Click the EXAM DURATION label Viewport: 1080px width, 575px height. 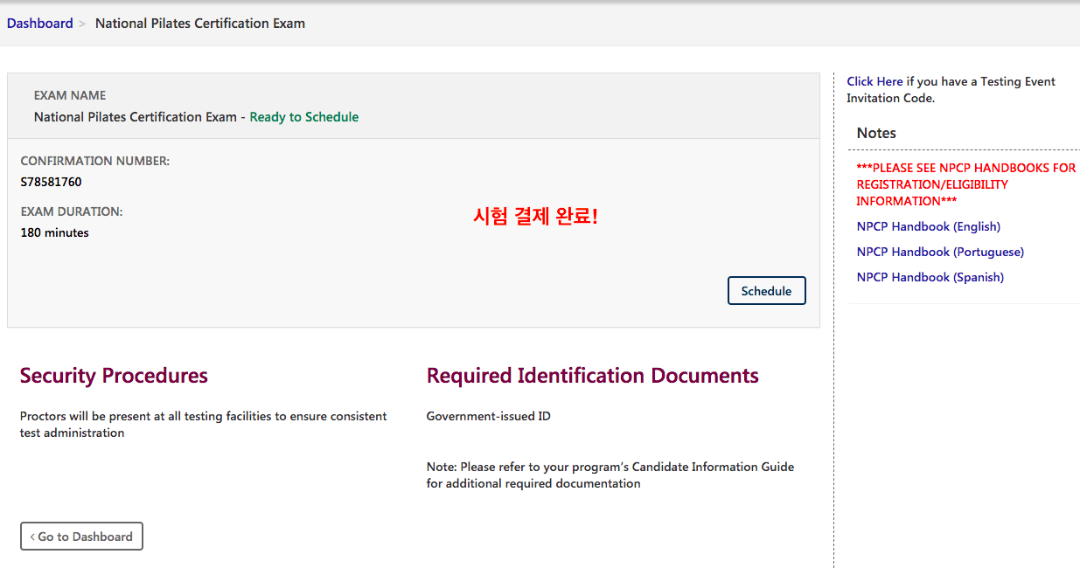pos(72,211)
